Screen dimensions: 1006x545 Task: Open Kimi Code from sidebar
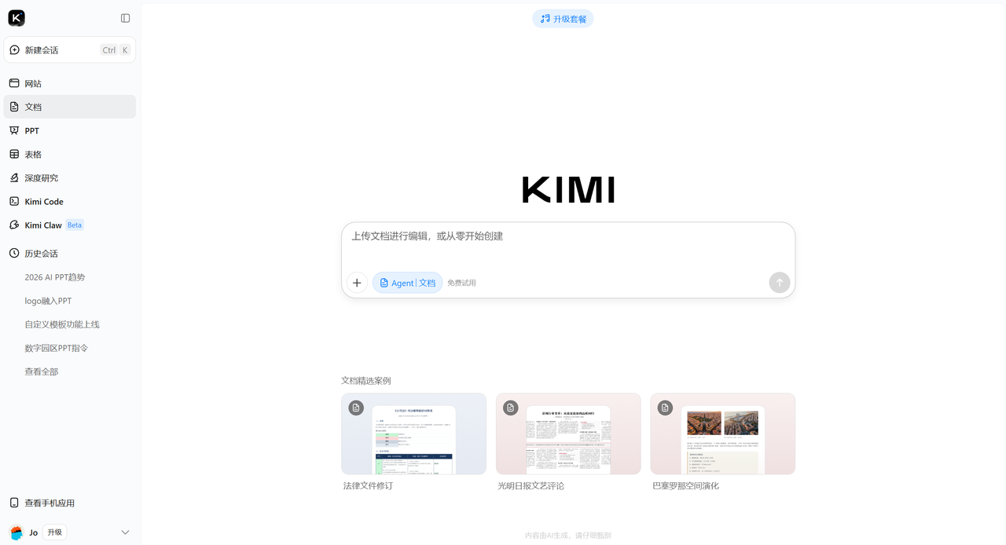click(x=70, y=201)
